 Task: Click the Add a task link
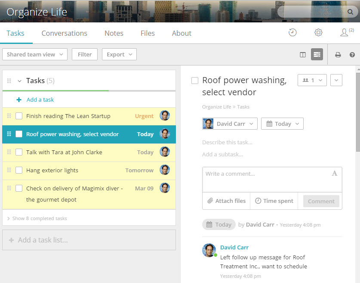(x=40, y=100)
